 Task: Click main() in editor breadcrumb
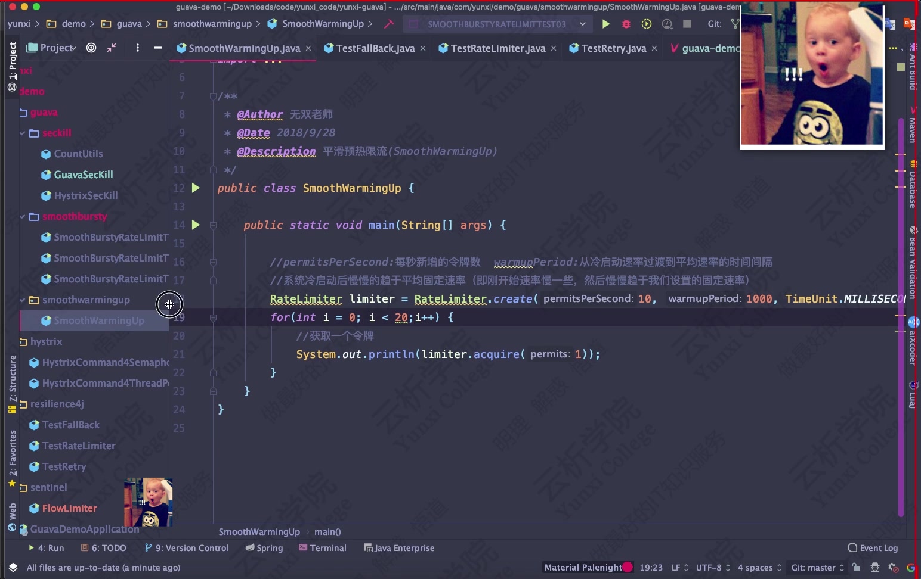click(327, 532)
